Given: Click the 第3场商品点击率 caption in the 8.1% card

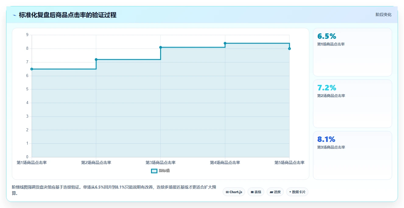Looking at the screenshot, I should click(331, 147).
